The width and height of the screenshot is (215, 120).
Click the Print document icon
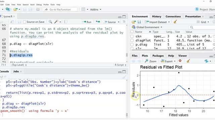pyautogui.click(x=38, y=9)
